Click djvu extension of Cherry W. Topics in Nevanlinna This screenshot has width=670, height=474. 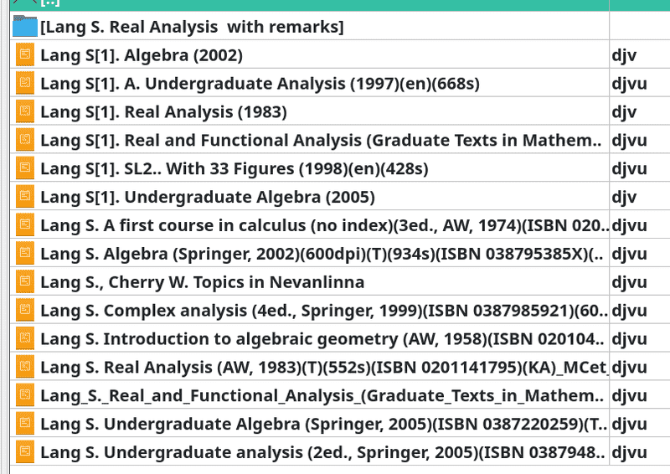[629, 282]
